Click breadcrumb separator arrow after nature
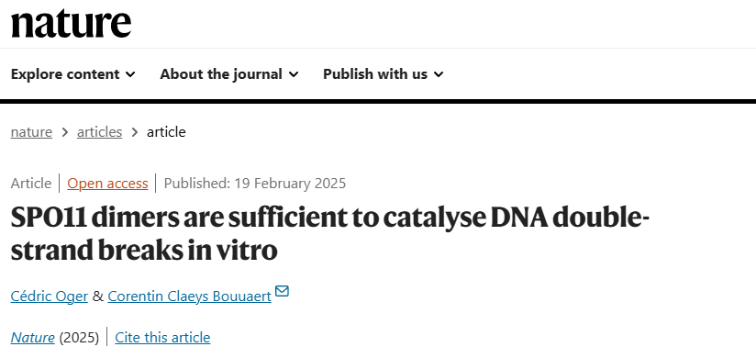This screenshot has width=756, height=358. point(65,132)
